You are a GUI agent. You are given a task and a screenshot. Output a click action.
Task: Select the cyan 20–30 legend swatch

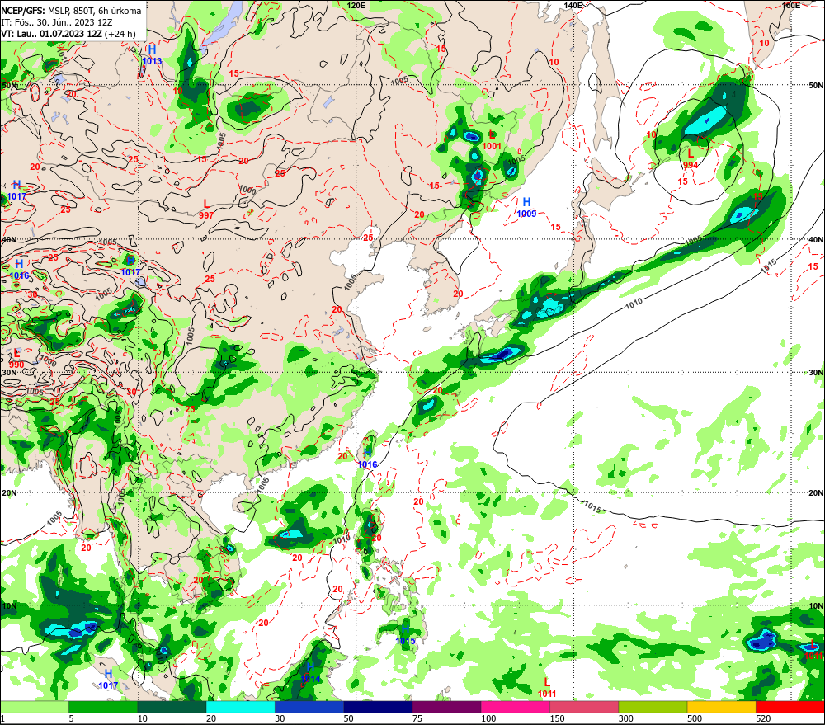tap(240, 707)
